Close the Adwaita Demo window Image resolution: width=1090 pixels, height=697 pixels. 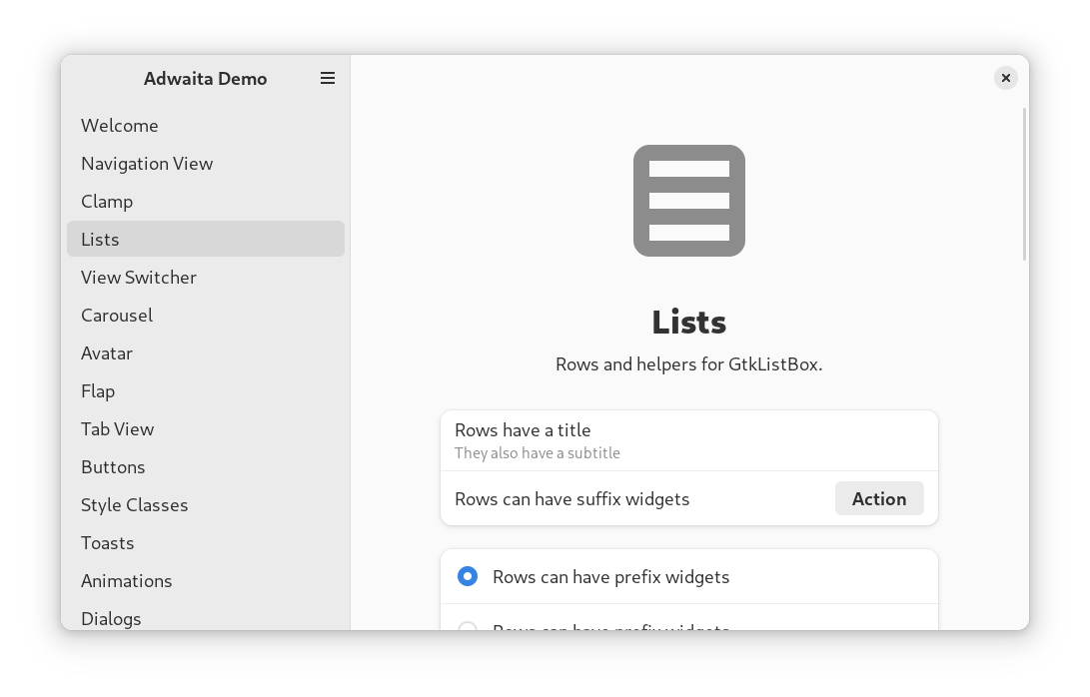coord(1005,78)
